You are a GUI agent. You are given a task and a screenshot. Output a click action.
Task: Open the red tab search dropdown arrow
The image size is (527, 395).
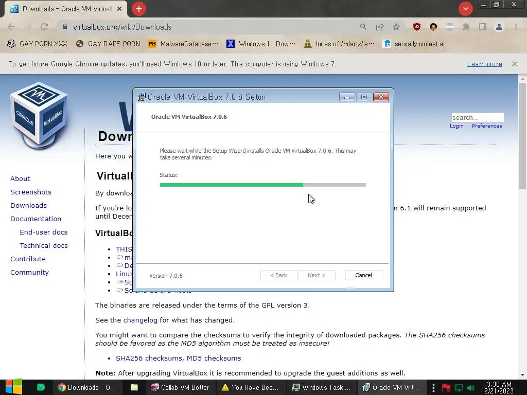tap(465, 9)
